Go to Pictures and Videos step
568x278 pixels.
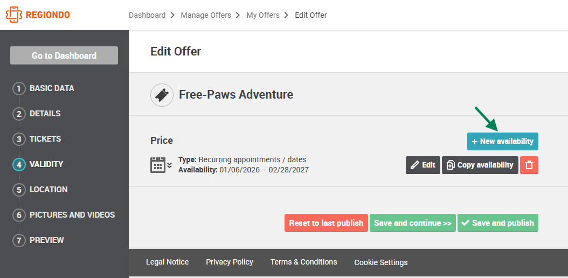(72, 215)
